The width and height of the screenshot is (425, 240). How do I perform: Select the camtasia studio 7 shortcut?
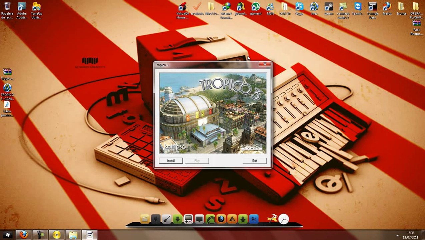(343, 10)
